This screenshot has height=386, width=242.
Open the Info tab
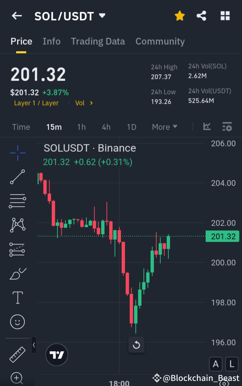pyautogui.click(x=51, y=41)
